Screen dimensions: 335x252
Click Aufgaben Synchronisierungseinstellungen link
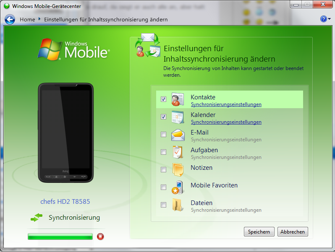[x=226, y=157]
